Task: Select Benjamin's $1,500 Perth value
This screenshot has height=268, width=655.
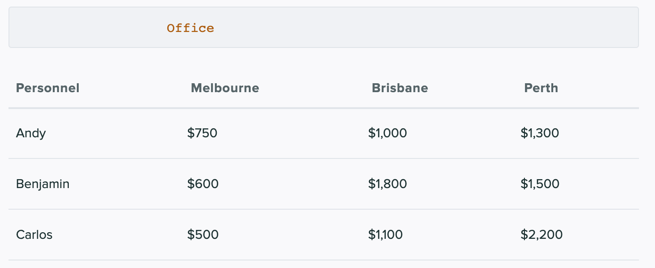Action: point(540,184)
